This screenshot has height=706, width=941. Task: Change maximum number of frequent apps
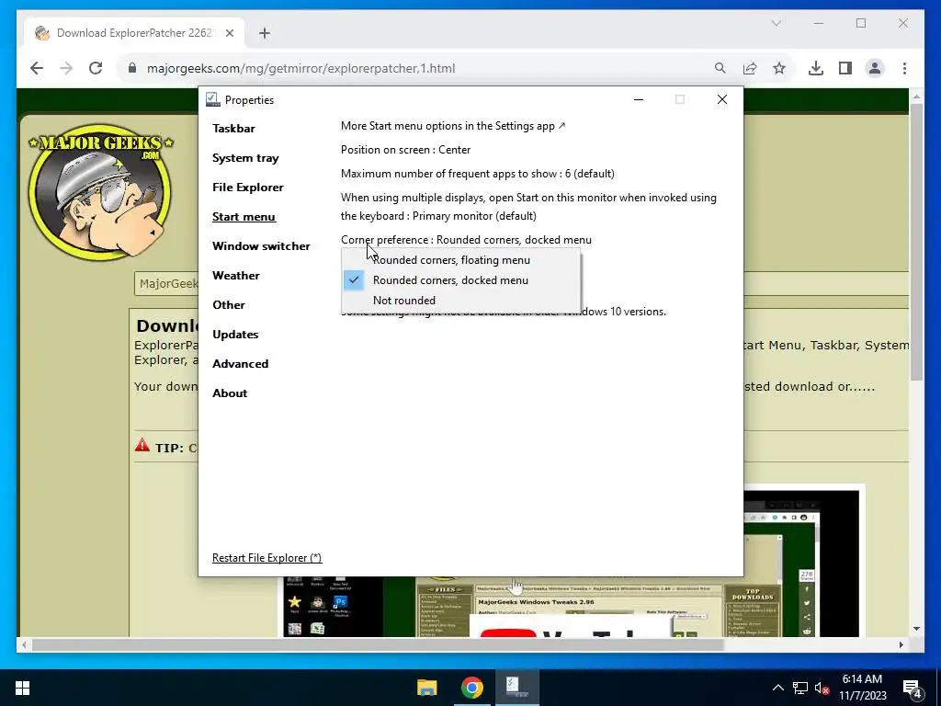click(x=478, y=174)
